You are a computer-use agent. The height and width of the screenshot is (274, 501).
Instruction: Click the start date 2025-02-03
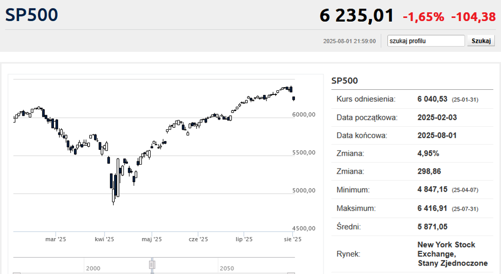437,118
